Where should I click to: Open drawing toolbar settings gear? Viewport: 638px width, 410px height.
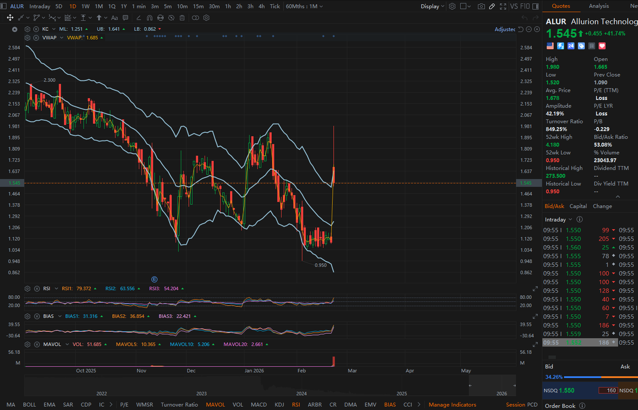pos(206,18)
